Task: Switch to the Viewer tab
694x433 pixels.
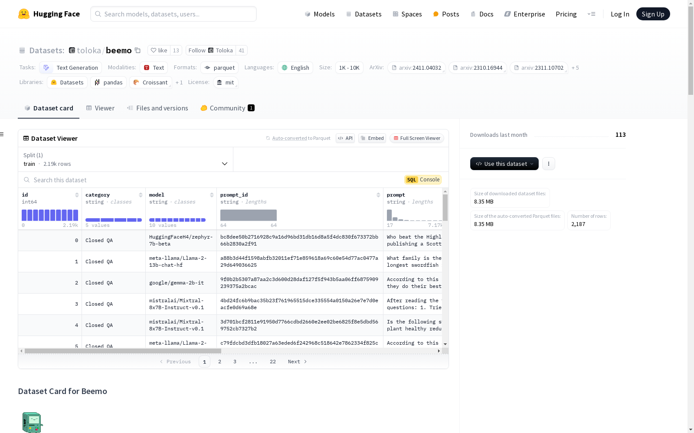Action: (100, 108)
